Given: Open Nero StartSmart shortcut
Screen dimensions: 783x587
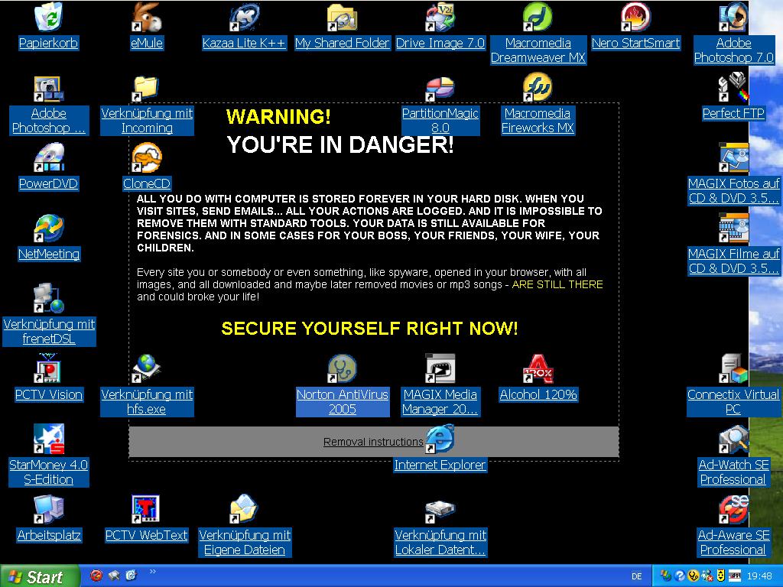Looking at the screenshot, I should click(x=635, y=18).
